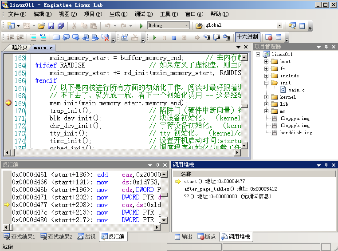Expand the kernel folder in tree
Viewport: 338px width, 251px height.
point(266,97)
